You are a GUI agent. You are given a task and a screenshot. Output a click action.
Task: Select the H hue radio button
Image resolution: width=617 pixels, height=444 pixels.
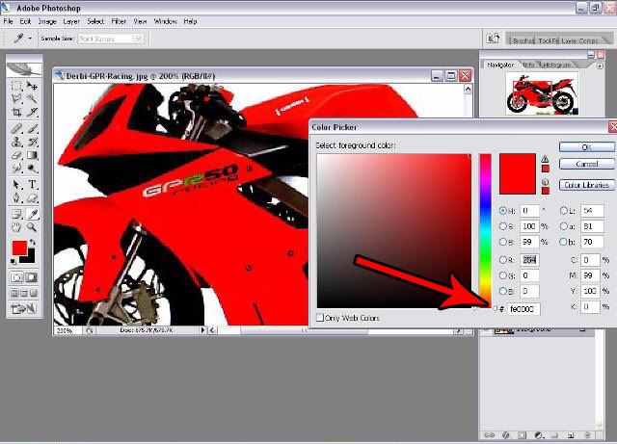pos(502,210)
